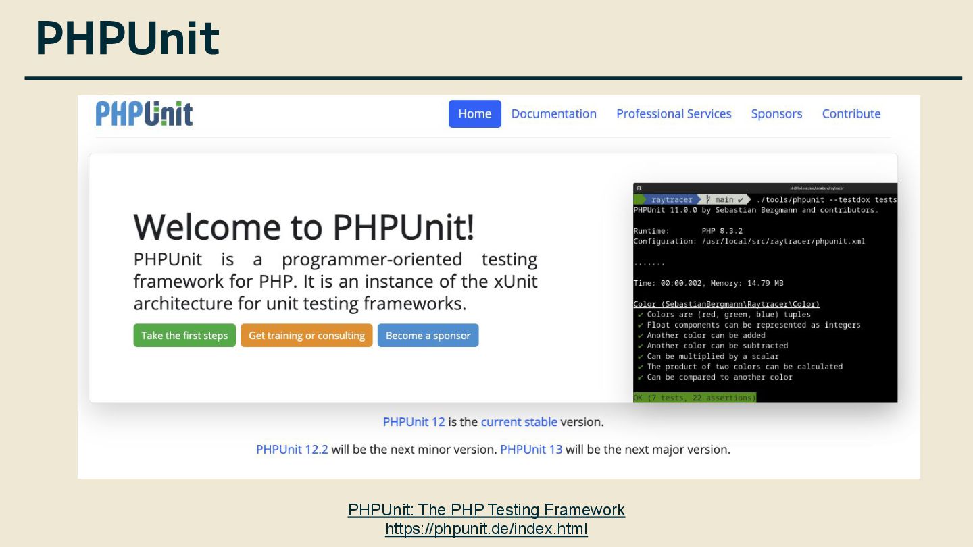
Task: Click the OK (7 tests, 22 assertions) line
Action: click(x=695, y=398)
